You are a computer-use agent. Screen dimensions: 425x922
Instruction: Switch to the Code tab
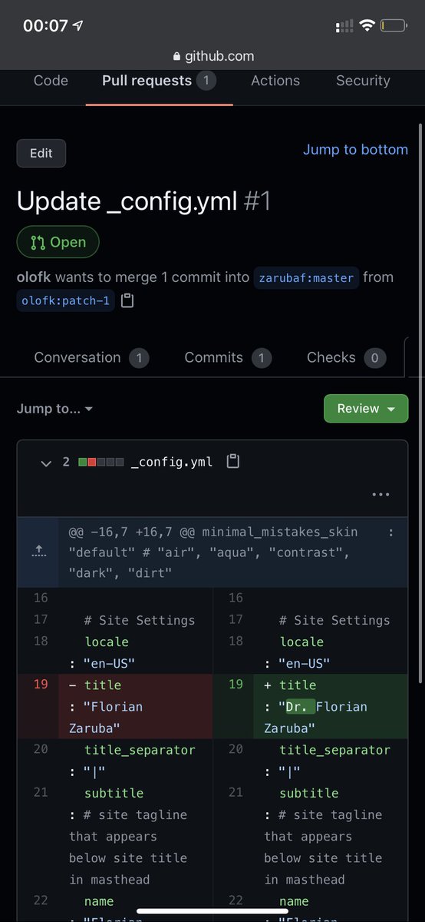pyautogui.click(x=51, y=81)
